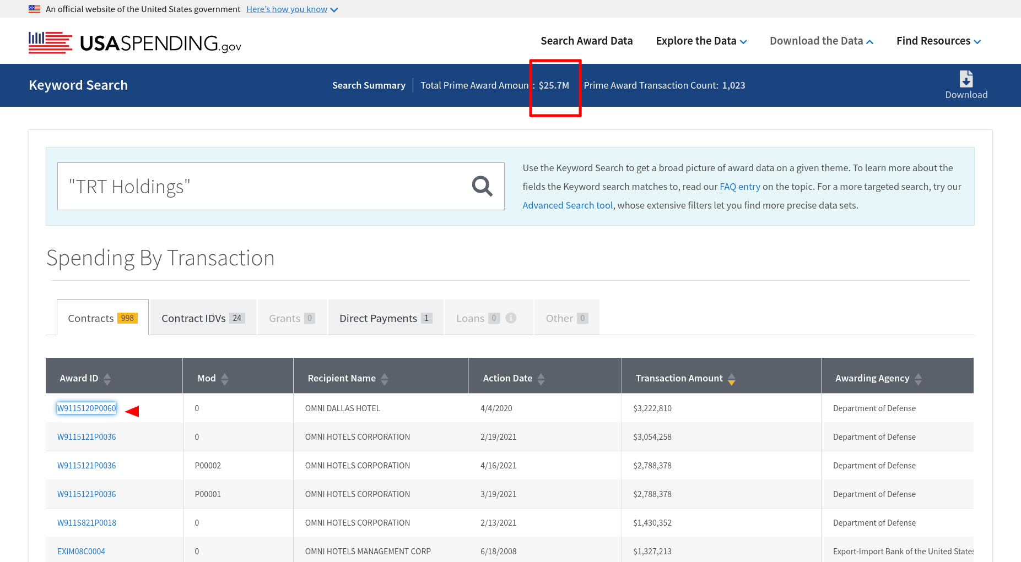Switch to Direct Payments tab

tap(386, 318)
